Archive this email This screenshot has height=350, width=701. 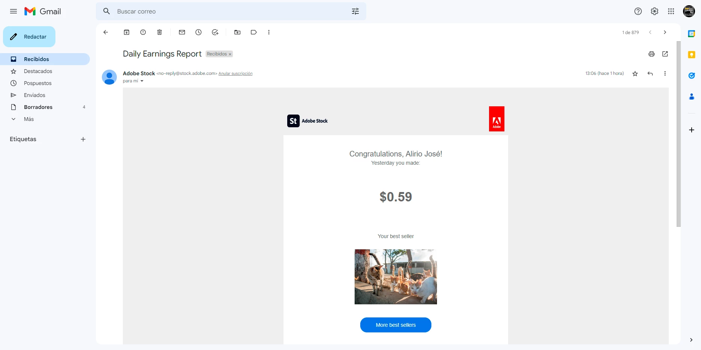point(127,32)
